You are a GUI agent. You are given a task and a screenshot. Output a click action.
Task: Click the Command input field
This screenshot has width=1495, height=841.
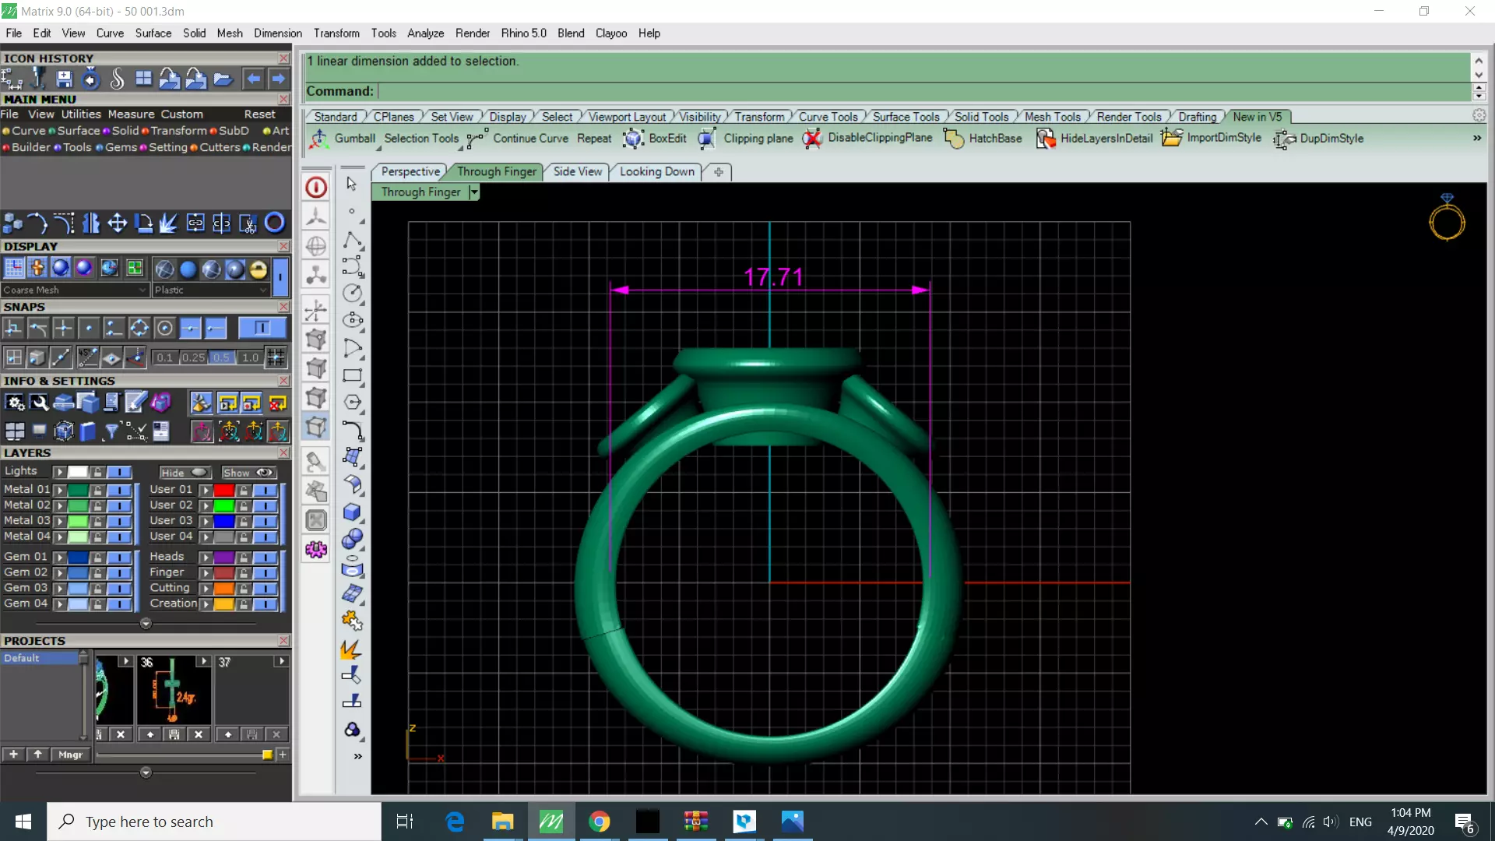pos(924,91)
